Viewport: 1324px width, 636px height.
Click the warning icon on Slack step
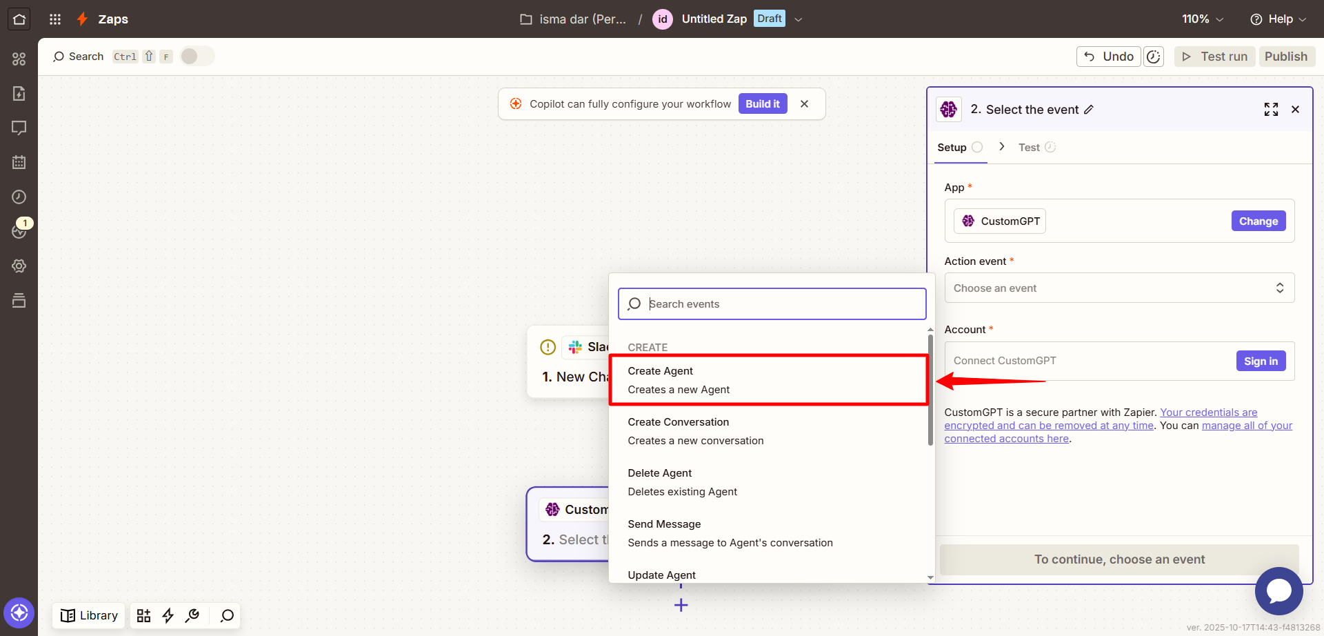click(548, 347)
